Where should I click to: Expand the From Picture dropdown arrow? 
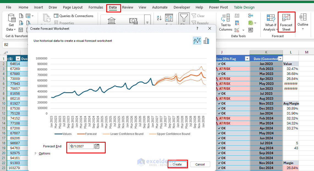[33, 16]
